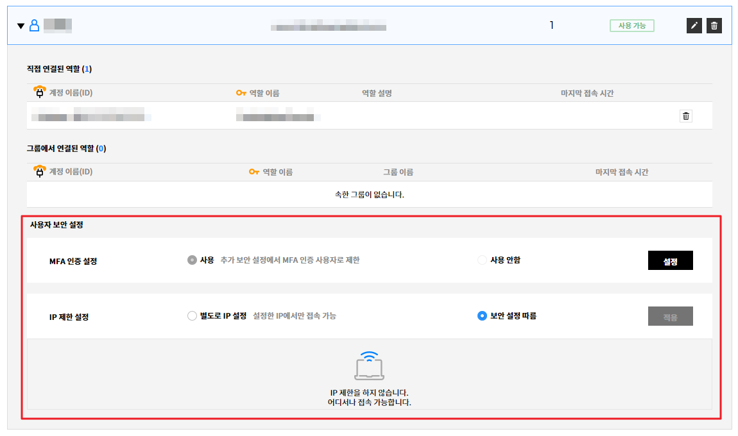Click the green 사용 가능 status badge

click(631, 26)
